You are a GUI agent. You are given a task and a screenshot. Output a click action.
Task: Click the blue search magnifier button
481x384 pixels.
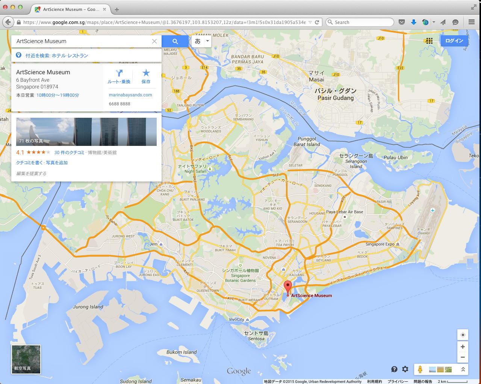[x=175, y=41]
